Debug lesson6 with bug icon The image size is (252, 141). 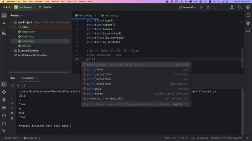point(208,7)
